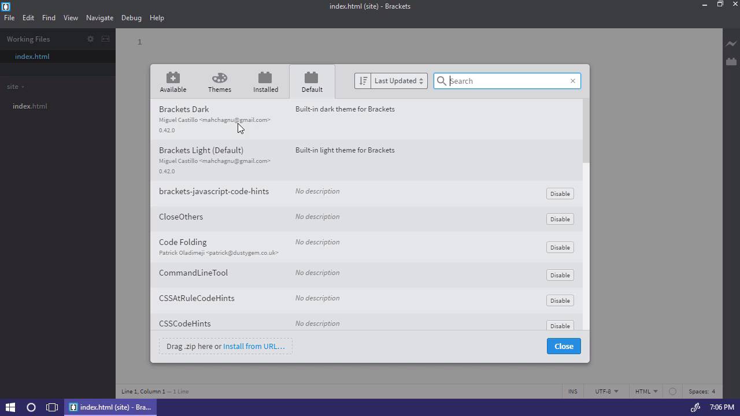
Task: Select the Brackets Dark theme entry
Action: click(x=367, y=119)
